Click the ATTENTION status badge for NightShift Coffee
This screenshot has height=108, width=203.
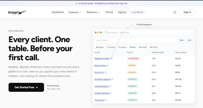point(133,59)
